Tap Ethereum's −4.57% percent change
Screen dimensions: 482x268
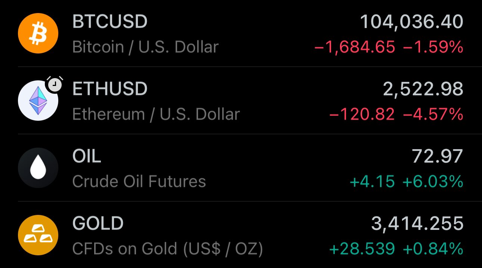tap(433, 114)
